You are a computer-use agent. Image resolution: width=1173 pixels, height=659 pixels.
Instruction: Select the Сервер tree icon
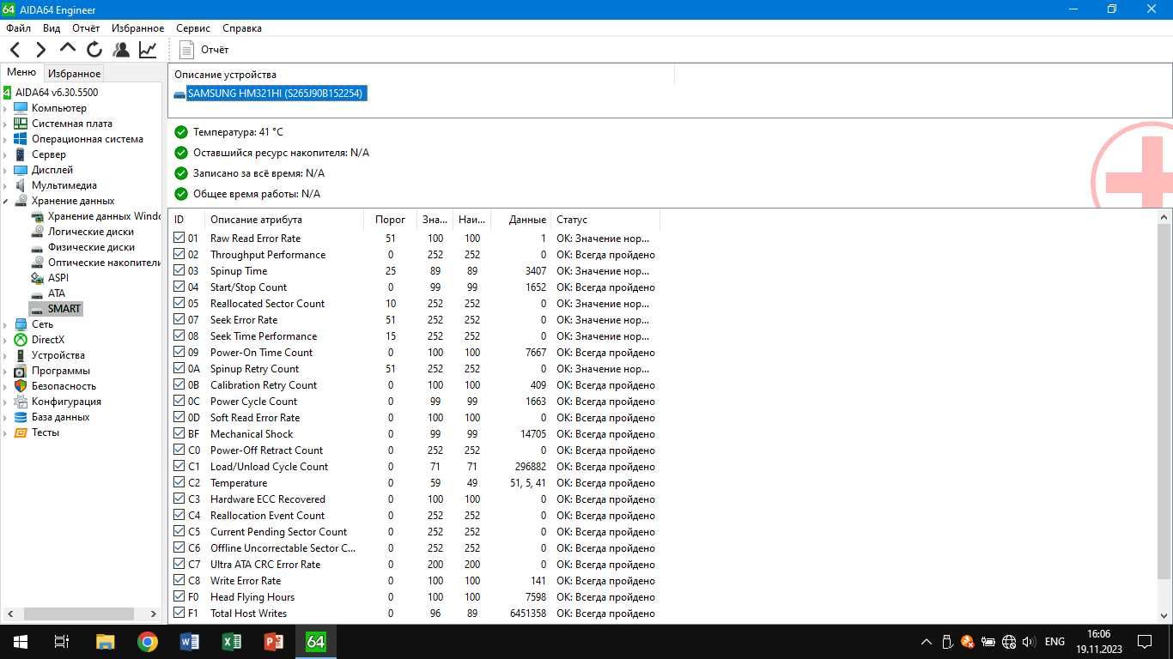pyautogui.click(x=21, y=154)
